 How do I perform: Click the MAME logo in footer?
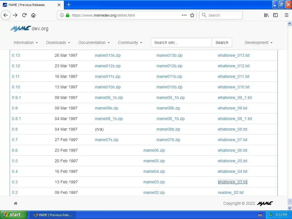pos(265,203)
